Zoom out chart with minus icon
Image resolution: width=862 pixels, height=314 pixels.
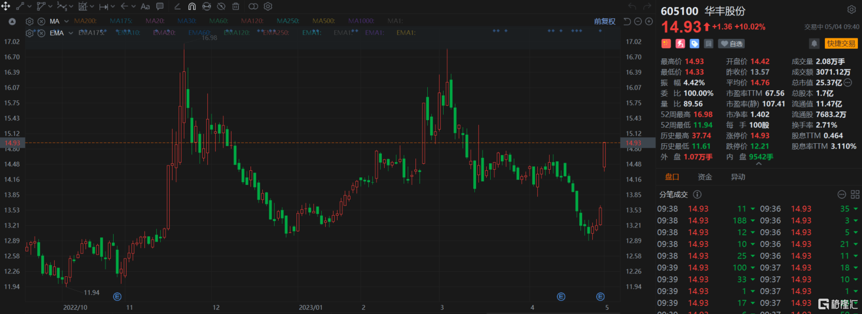tap(638, 22)
